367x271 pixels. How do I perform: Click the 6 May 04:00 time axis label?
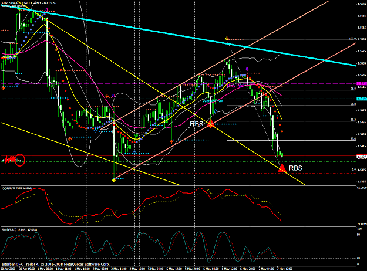[211, 269]
